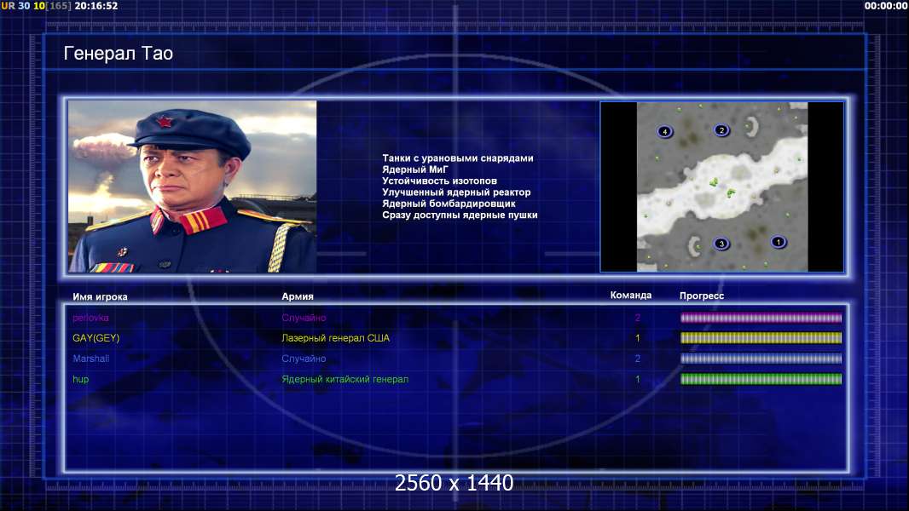Click the 00:00:00 timer

pos(885,6)
